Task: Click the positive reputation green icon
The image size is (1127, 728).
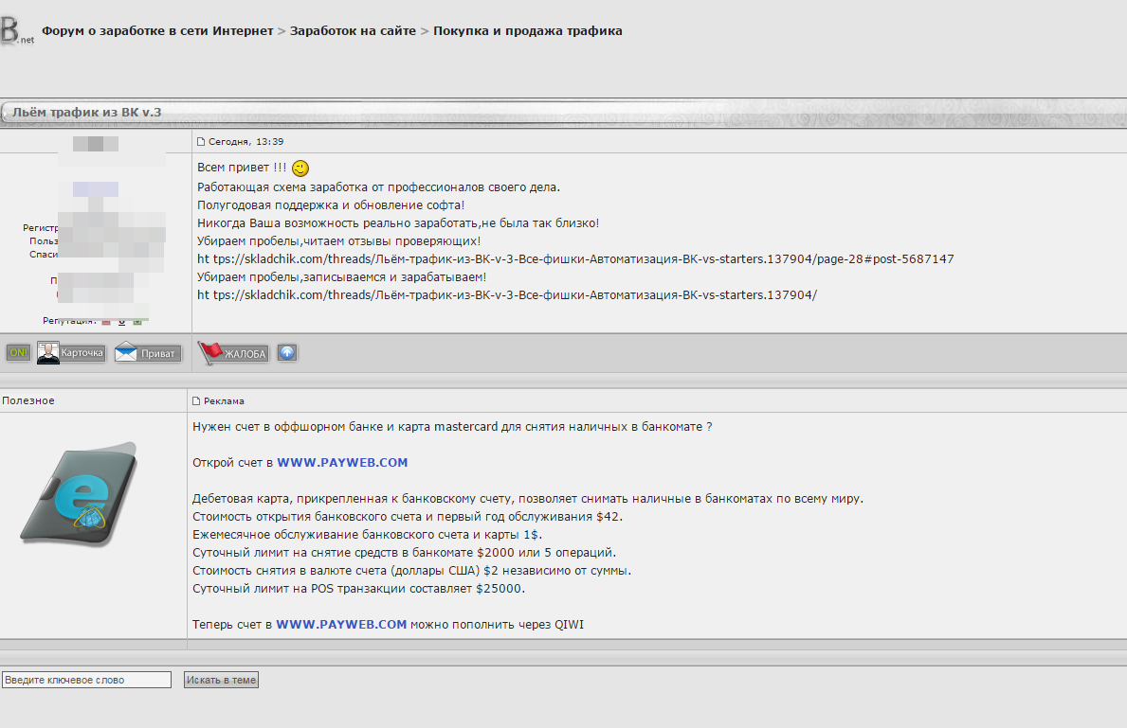Action: pos(137,322)
